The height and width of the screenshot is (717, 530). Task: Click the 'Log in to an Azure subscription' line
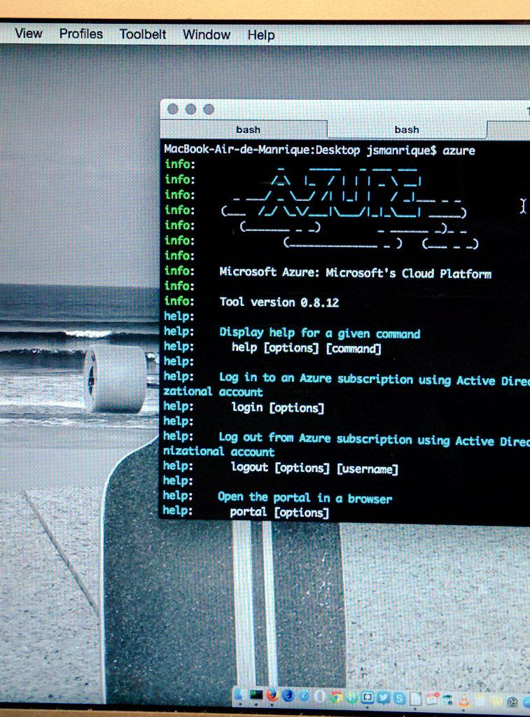tap(374, 379)
